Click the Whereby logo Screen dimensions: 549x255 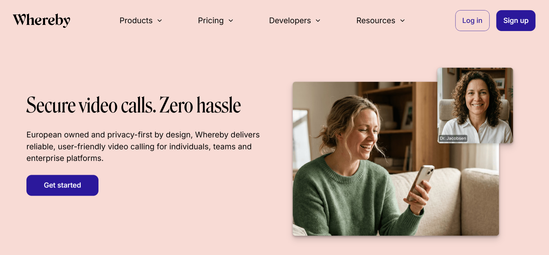(42, 20)
